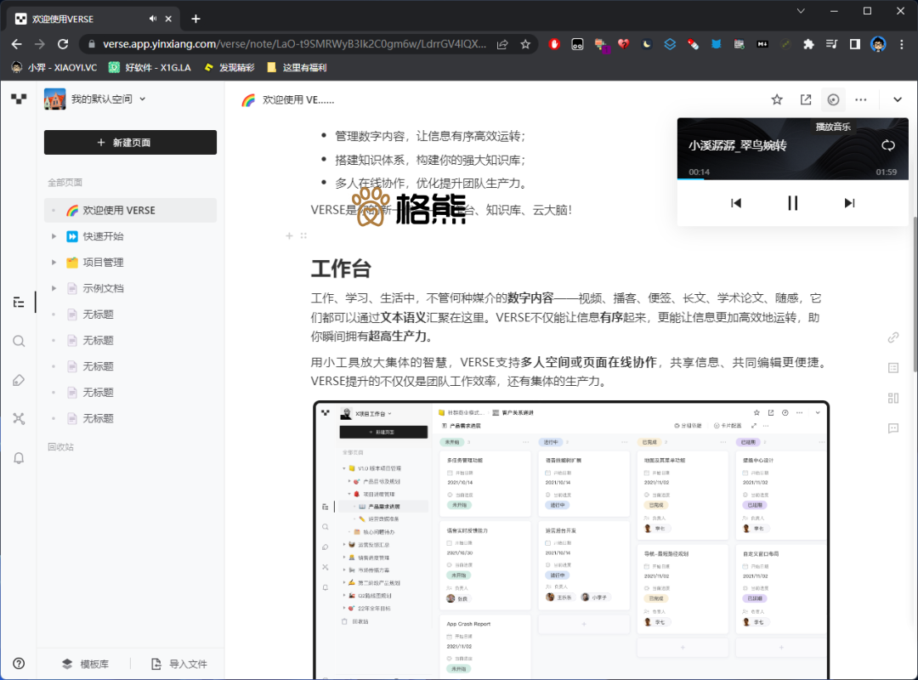Open the outline panel icon on right edge
Image resolution: width=918 pixels, height=680 pixels.
coord(892,368)
